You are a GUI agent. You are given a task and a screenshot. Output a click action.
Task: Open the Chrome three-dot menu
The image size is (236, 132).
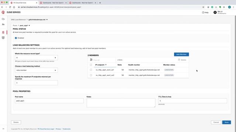tap(233, 7)
